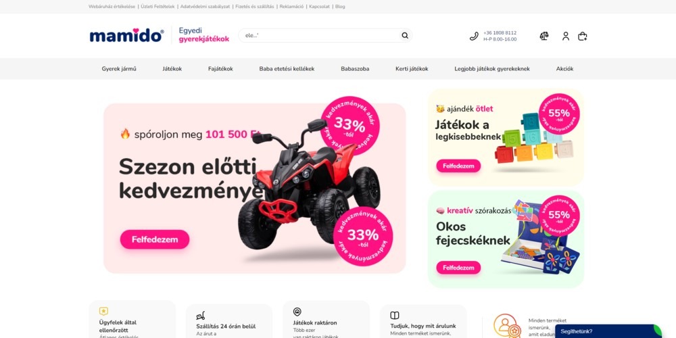Click Felfedezem under Okos fejecskéknek
Viewport: 676px width, 338px height.
pyautogui.click(x=458, y=267)
